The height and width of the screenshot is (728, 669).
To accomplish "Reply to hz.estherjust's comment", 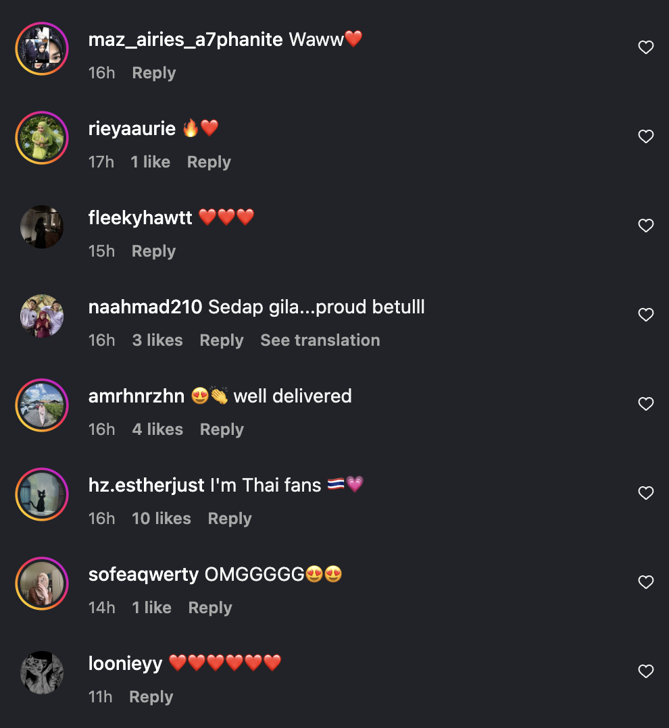I will (x=230, y=519).
